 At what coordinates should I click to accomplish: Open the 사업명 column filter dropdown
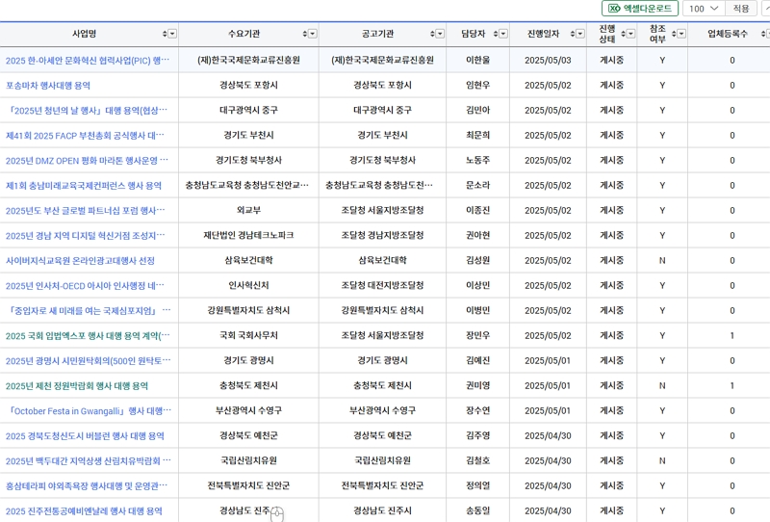click(172, 34)
